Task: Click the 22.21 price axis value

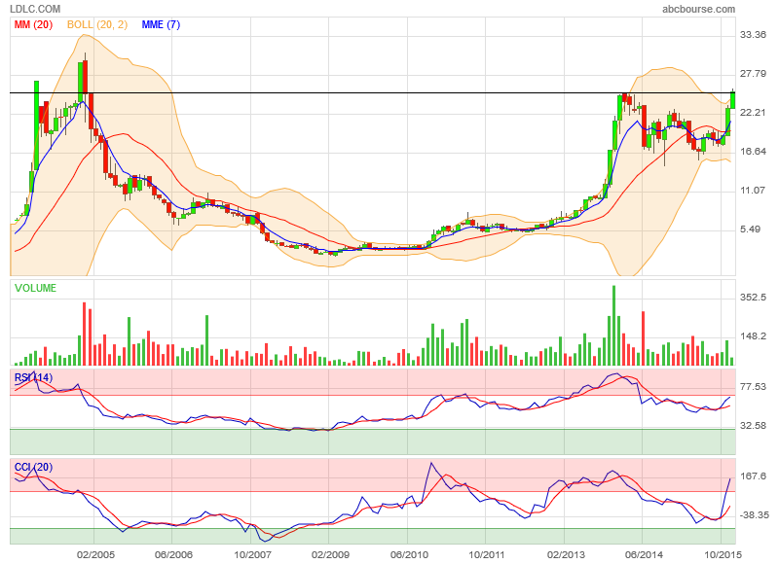Action: tap(753, 113)
